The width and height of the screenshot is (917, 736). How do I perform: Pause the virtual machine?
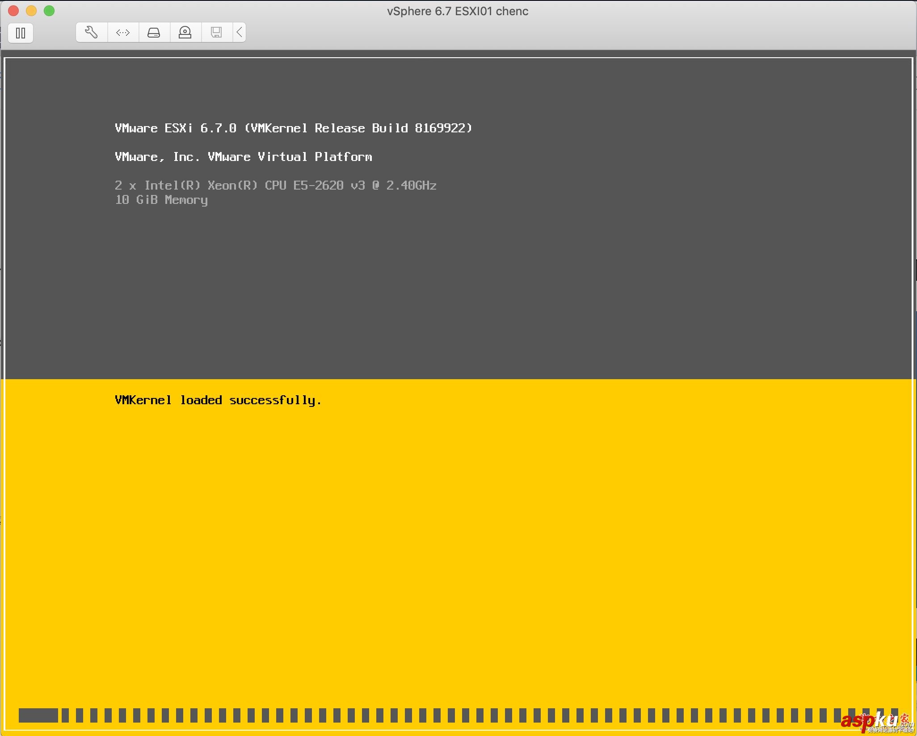pyautogui.click(x=21, y=33)
